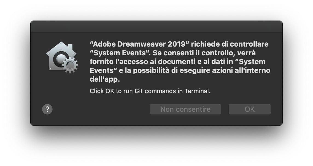
Task: Click the Git commands instruction line
Action: [150, 91]
